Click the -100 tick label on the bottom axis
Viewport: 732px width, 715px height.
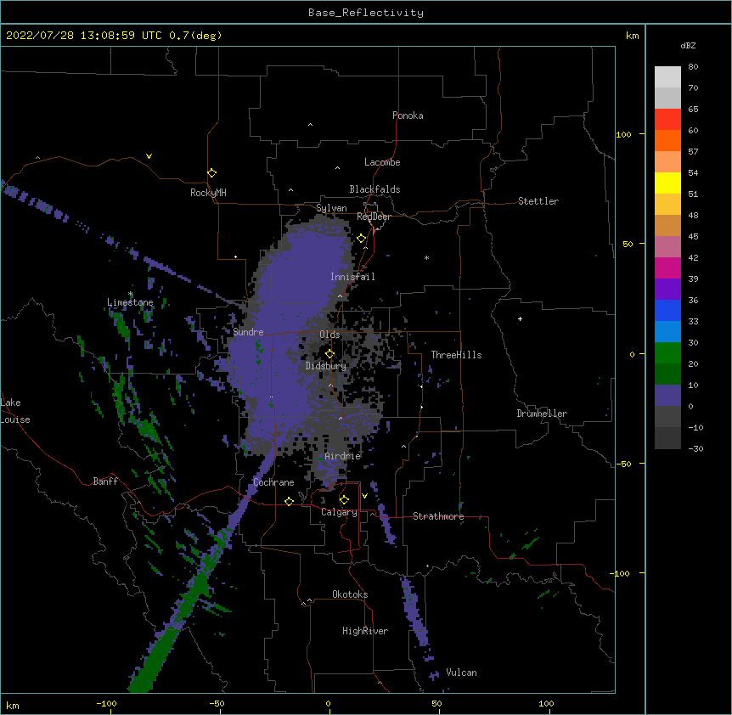coord(106,703)
